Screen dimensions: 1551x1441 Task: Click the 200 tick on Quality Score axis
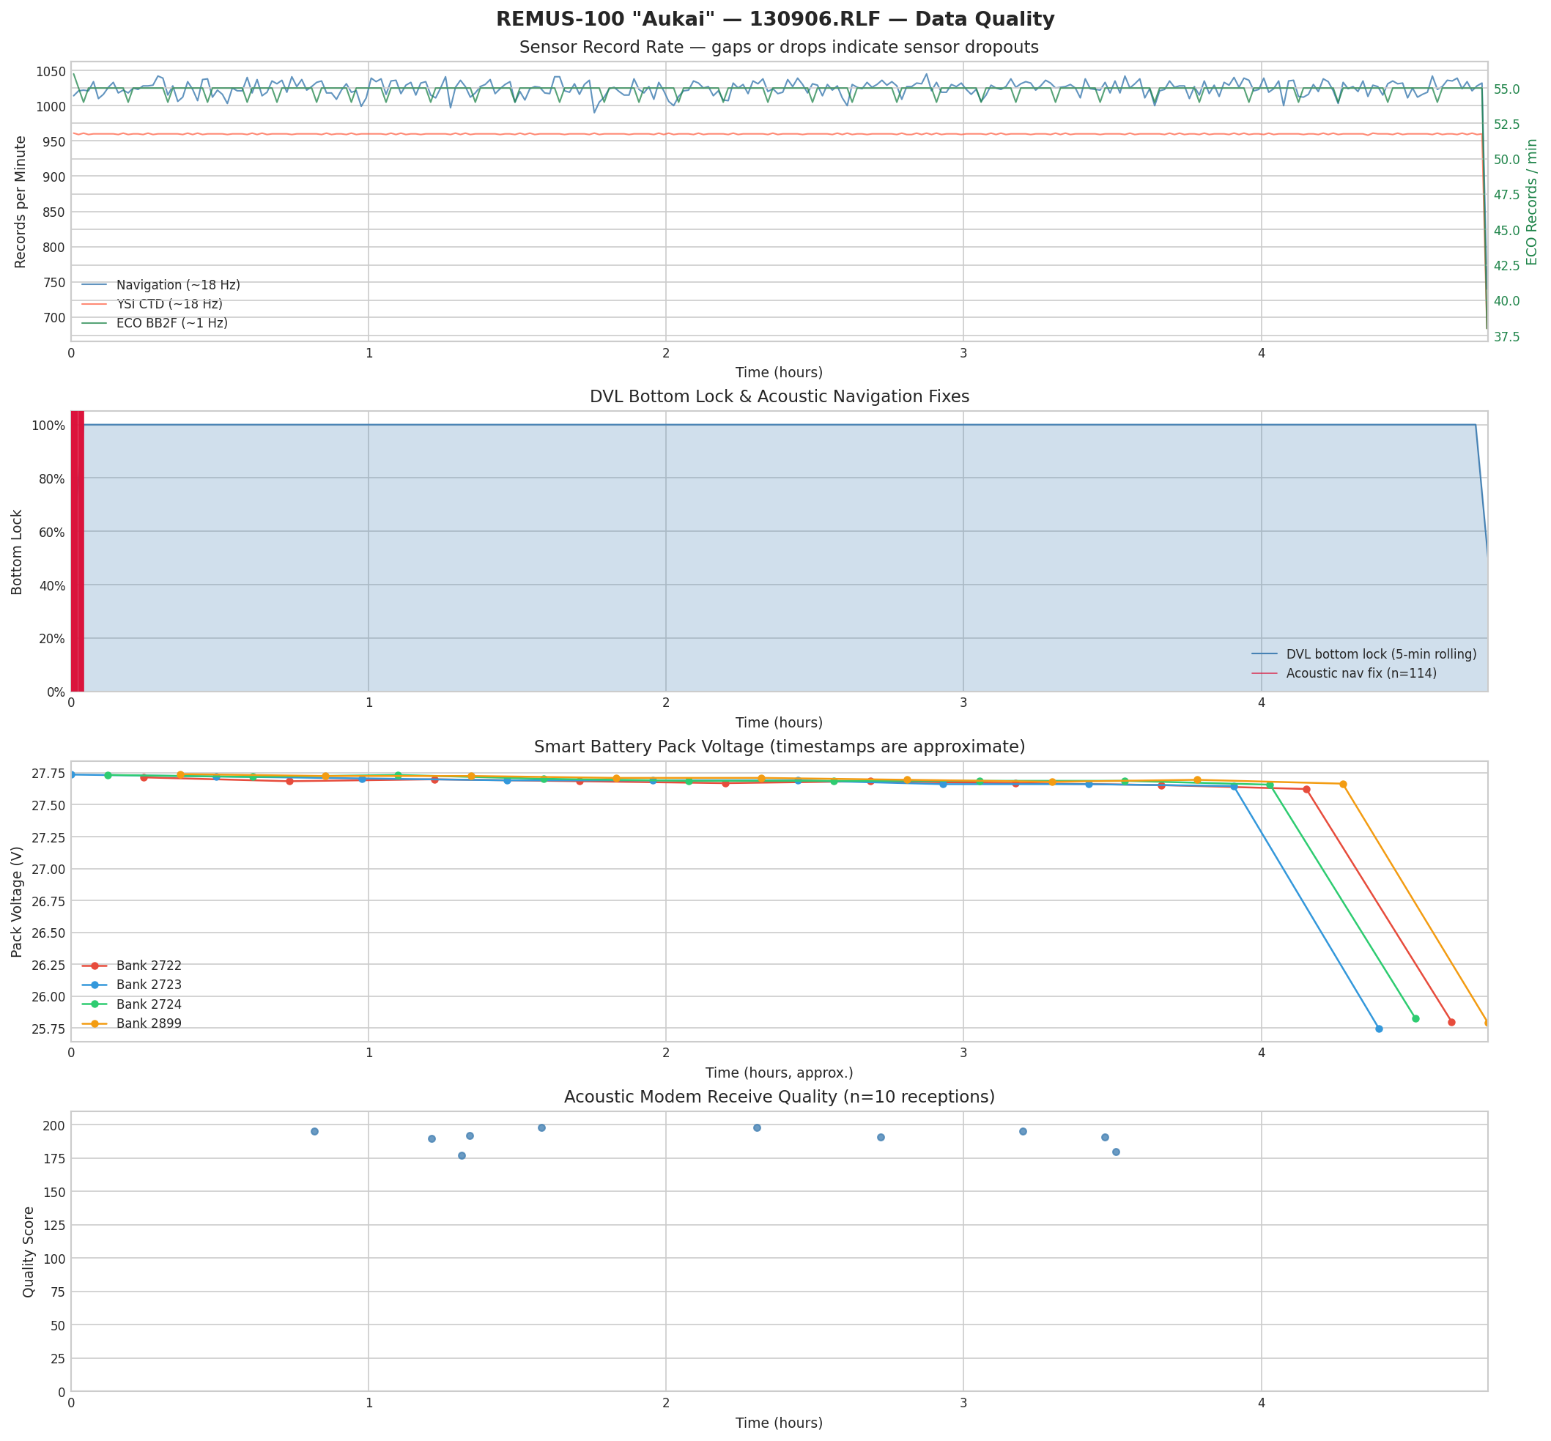pos(55,1125)
